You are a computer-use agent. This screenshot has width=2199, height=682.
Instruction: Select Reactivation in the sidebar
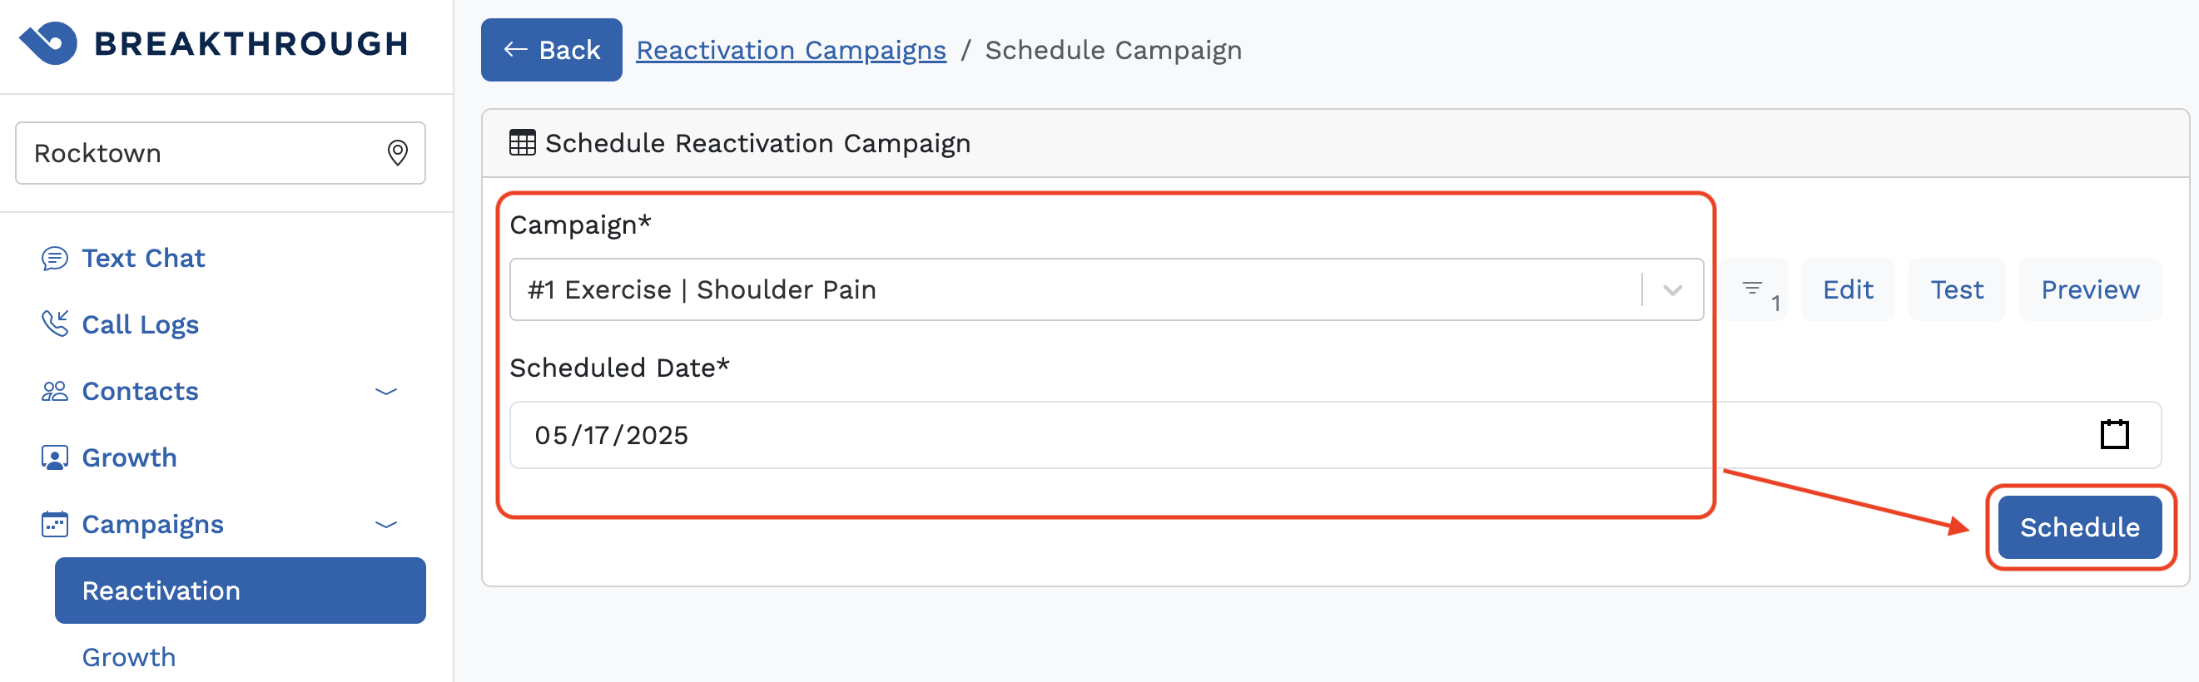240,591
